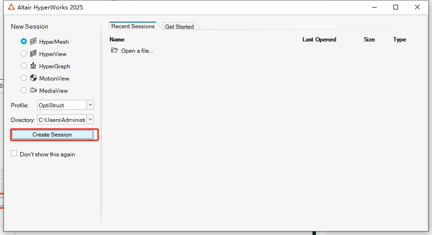Click the Open a file... link

137,51
